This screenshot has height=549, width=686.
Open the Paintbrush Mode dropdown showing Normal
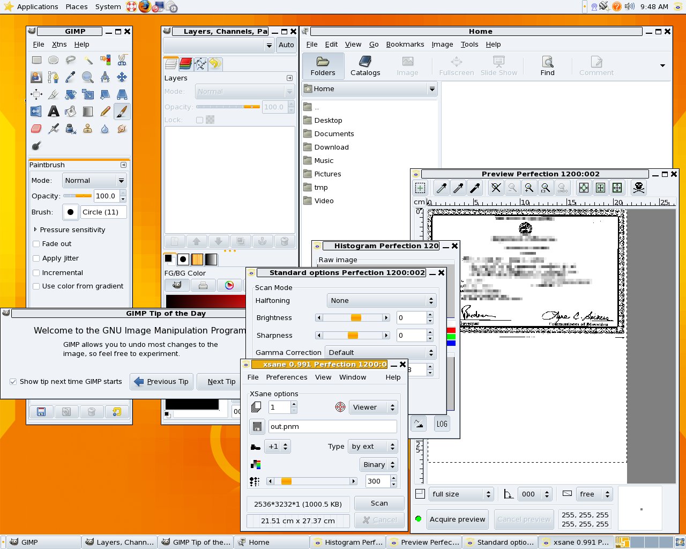95,181
